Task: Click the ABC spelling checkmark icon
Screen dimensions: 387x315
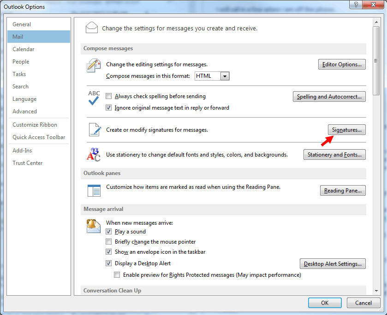Action: coord(94,98)
